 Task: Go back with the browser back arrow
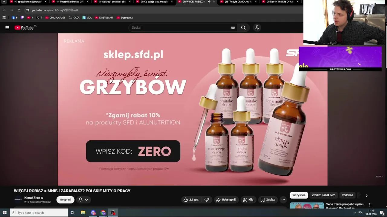(4, 10)
